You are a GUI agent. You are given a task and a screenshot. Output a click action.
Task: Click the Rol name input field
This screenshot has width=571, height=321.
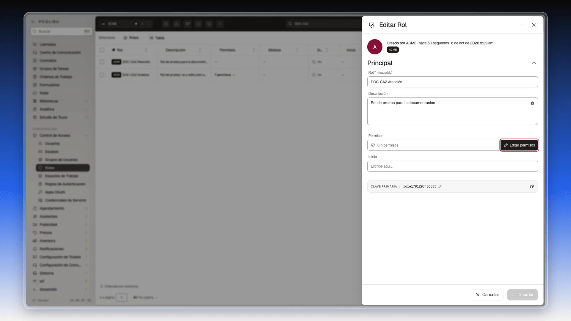click(x=452, y=82)
